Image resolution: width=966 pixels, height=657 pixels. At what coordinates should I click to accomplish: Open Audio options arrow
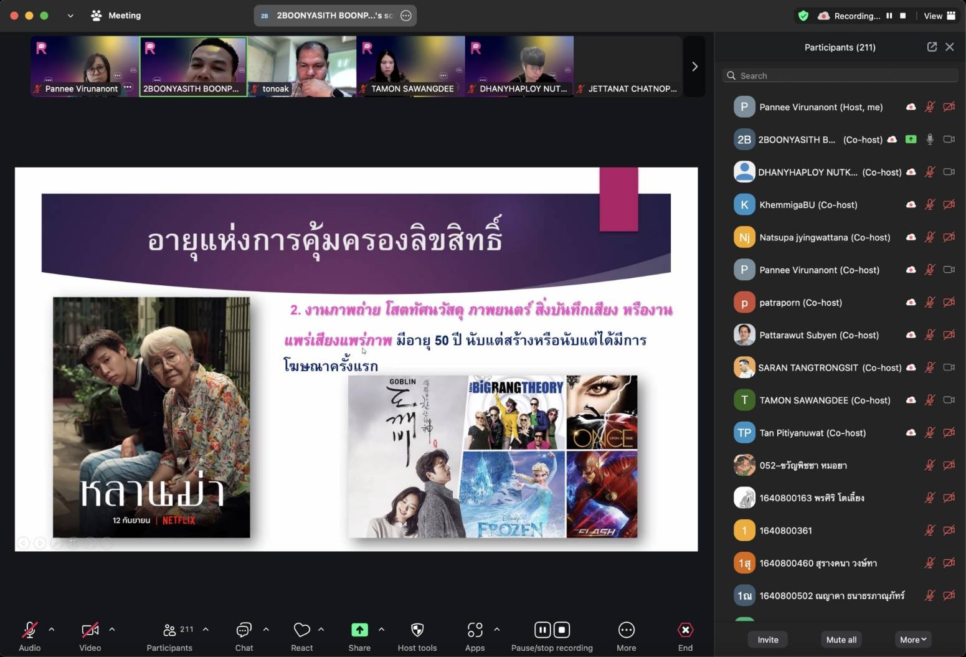click(x=52, y=630)
